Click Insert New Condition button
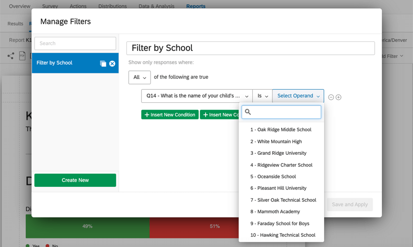The image size is (413, 247). pyautogui.click(x=170, y=115)
